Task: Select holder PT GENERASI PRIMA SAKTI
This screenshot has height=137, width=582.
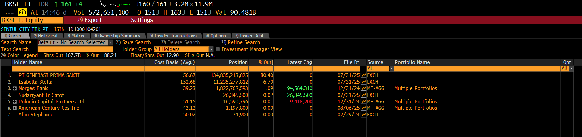Action: tap(49, 75)
